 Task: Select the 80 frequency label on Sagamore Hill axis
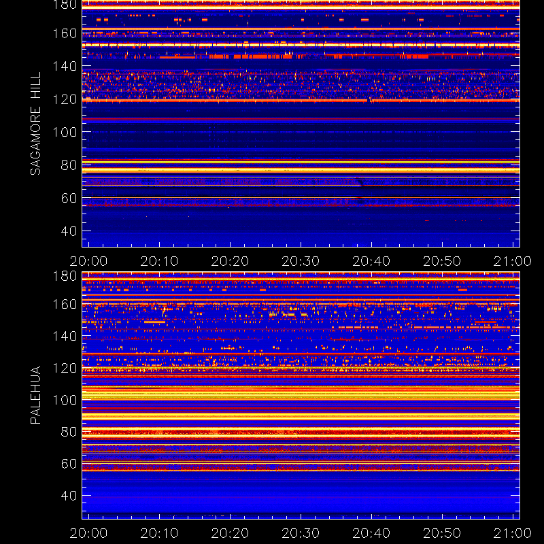tap(69, 165)
